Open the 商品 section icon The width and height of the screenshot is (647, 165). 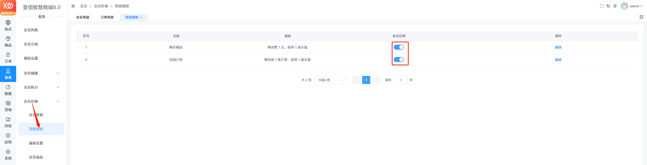tap(8, 39)
